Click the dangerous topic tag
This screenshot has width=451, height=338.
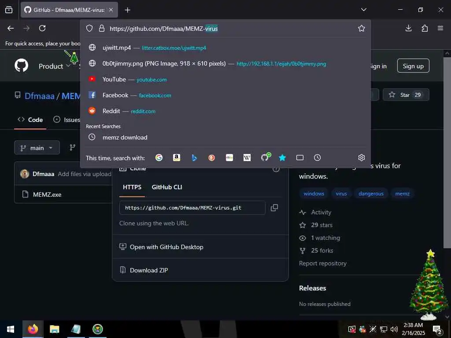click(371, 194)
